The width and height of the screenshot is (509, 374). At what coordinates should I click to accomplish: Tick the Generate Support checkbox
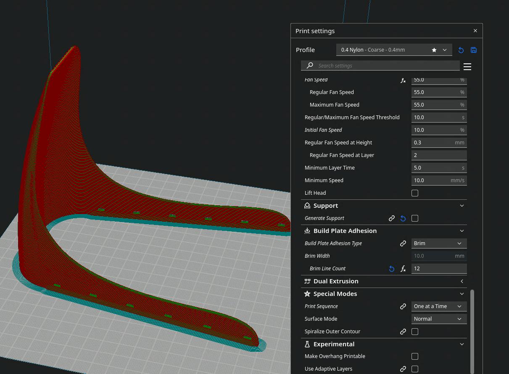415,218
